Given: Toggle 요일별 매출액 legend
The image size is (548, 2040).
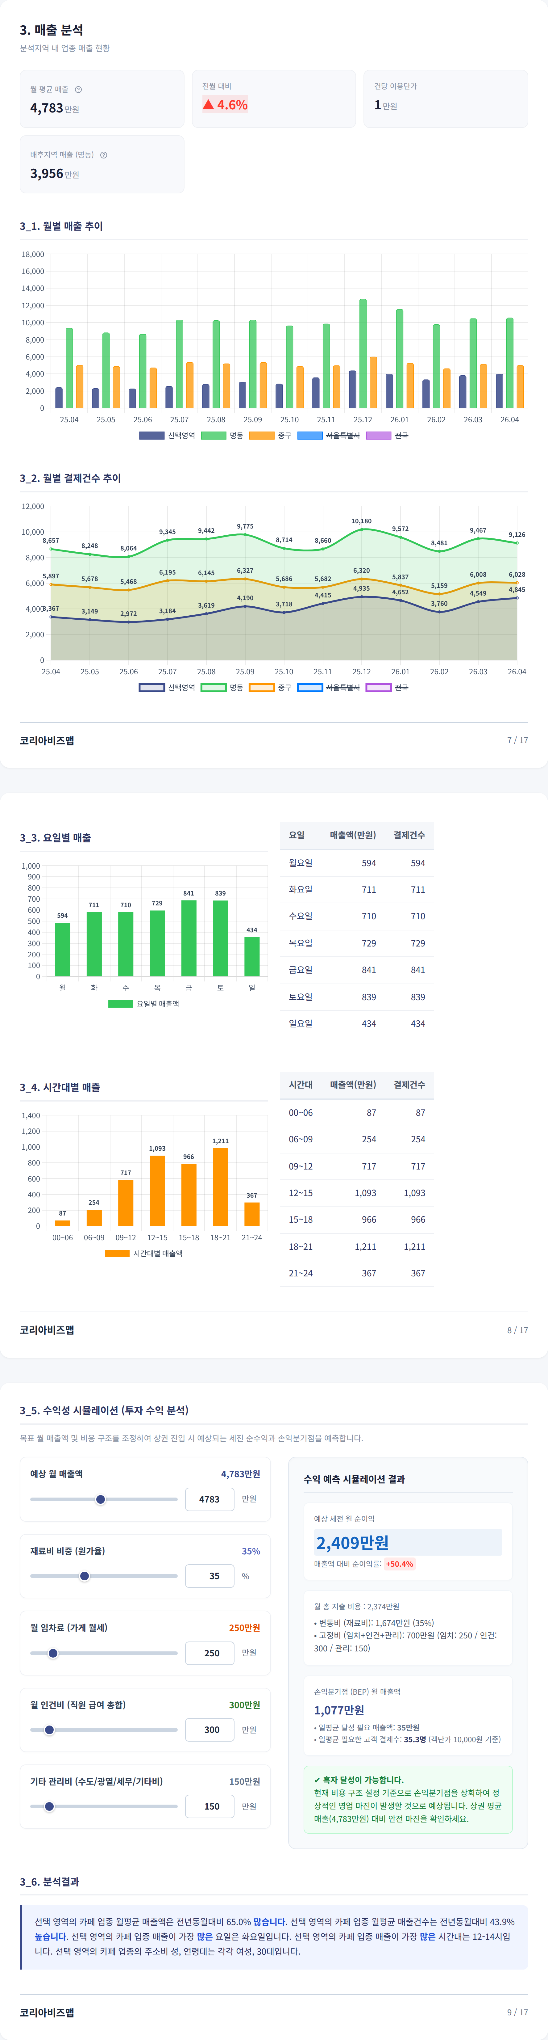Looking at the screenshot, I should (x=144, y=1003).
